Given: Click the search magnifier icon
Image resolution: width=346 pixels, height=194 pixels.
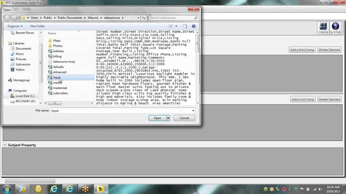Looking at the screenshot, I should click(x=196, y=18).
